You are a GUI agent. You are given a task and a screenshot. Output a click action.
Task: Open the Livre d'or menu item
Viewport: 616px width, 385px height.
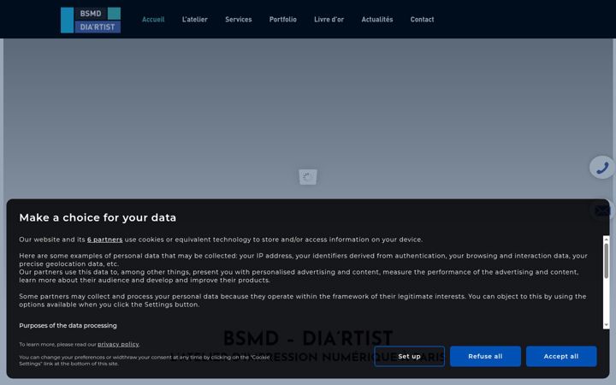pos(329,19)
